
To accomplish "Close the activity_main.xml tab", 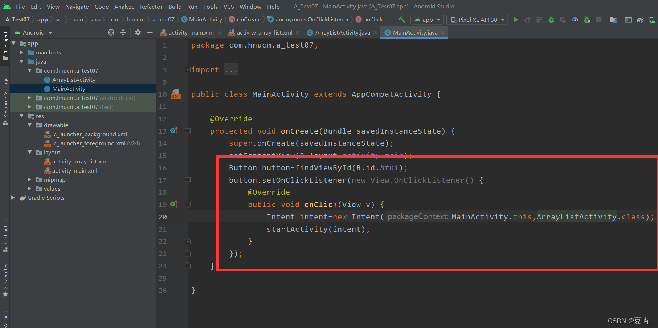I will 219,32.
